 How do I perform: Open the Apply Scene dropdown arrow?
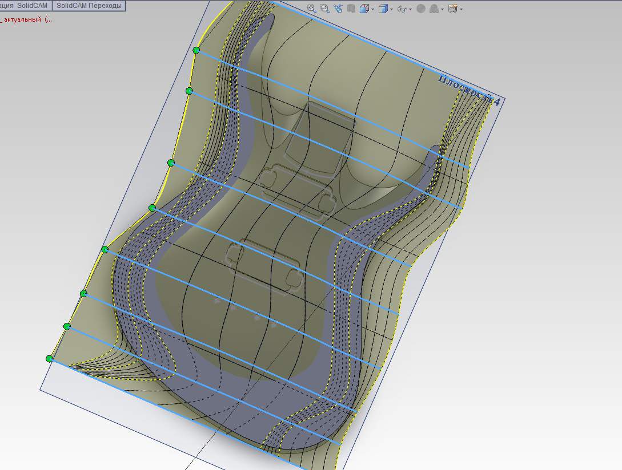(x=442, y=9)
